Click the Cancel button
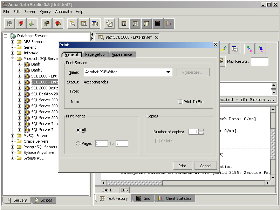280x210 pixels. coord(205,166)
